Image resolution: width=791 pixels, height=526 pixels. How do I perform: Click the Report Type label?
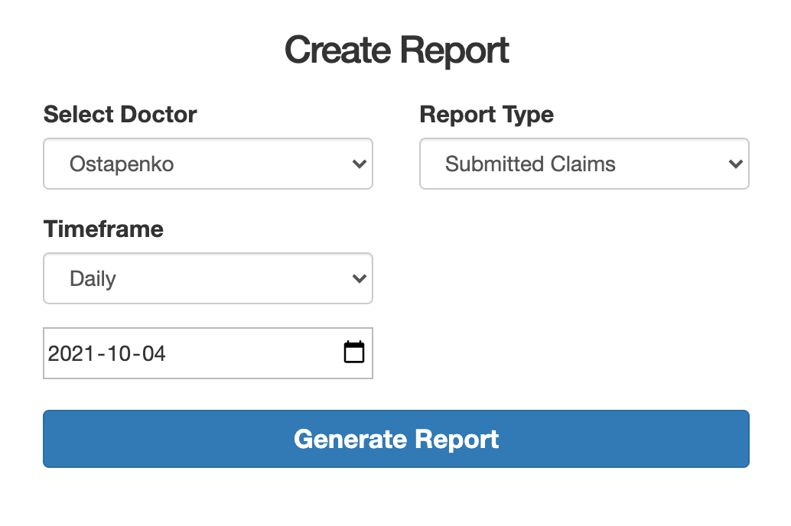click(487, 115)
